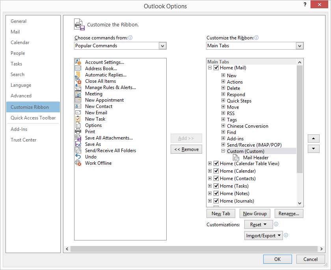Expand the Respond group
The image size is (331, 270).
click(223, 94)
